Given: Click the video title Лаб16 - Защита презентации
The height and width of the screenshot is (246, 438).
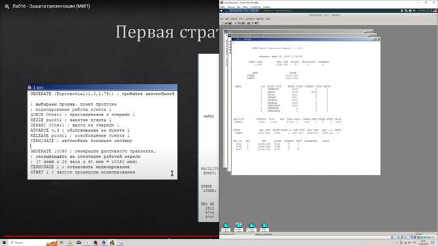Looking at the screenshot, I should coord(51,6).
